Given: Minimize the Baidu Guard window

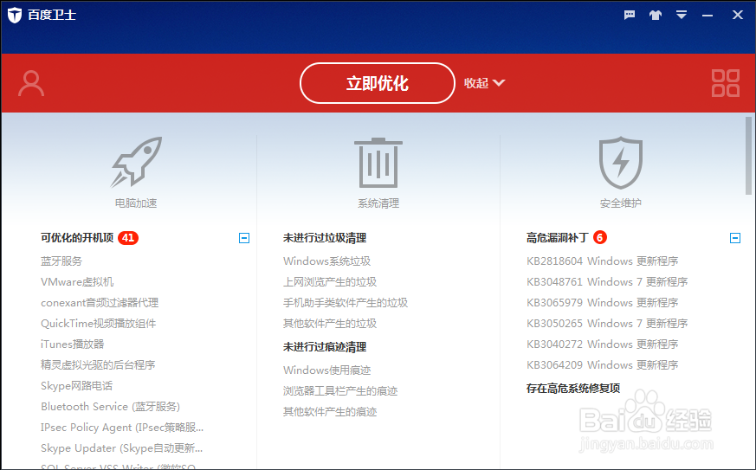Looking at the screenshot, I should click(708, 16).
